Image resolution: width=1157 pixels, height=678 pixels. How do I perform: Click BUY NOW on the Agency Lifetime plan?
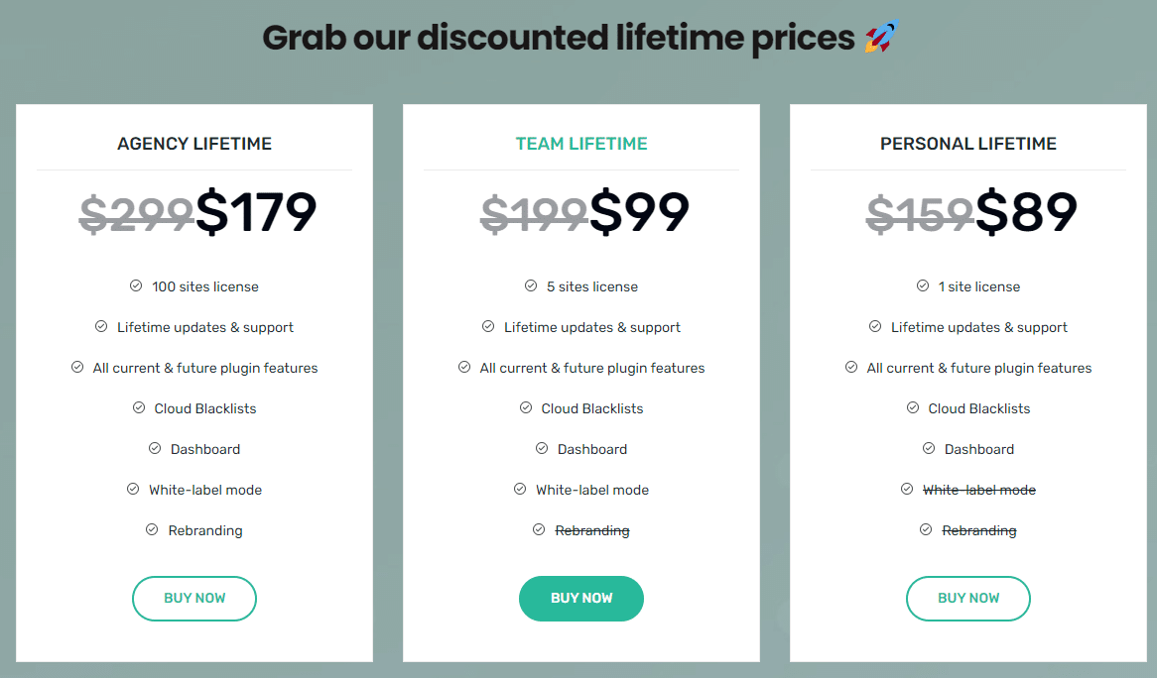(x=194, y=599)
